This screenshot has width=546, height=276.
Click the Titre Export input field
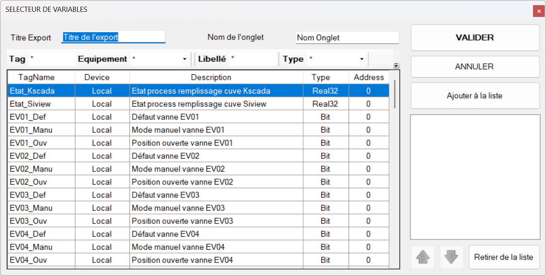[113, 37]
